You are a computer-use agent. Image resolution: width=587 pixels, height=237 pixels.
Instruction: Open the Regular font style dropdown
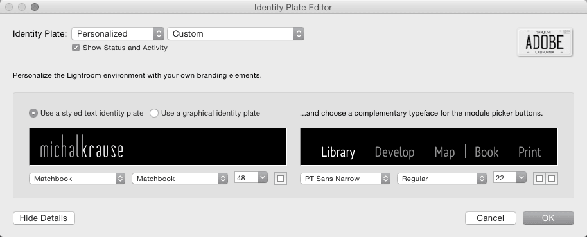coord(442,179)
